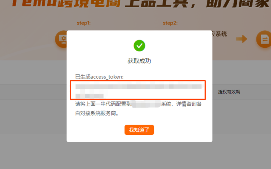Select second short line of blurred token
271x169 pixels.
coord(90,96)
